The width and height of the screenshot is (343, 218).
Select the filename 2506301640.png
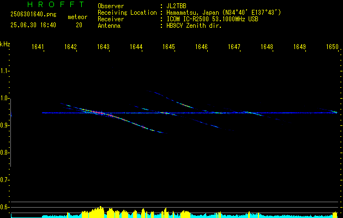click(33, 15)
